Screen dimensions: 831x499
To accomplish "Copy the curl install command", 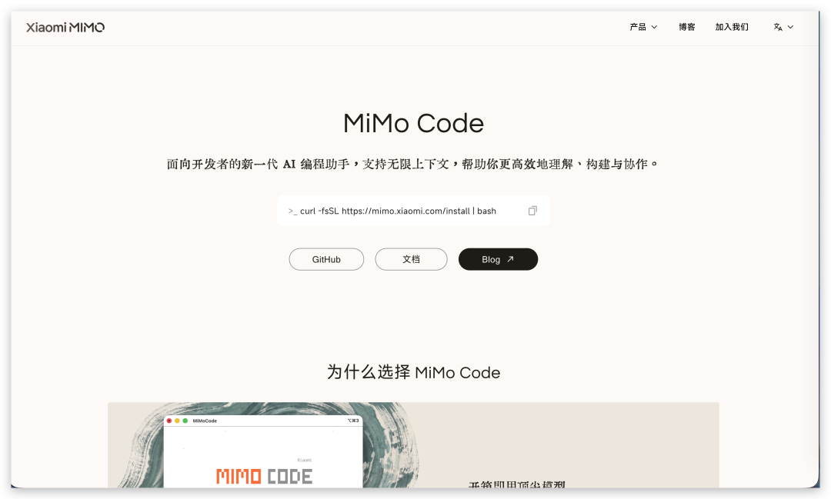I will coord(532,211).
